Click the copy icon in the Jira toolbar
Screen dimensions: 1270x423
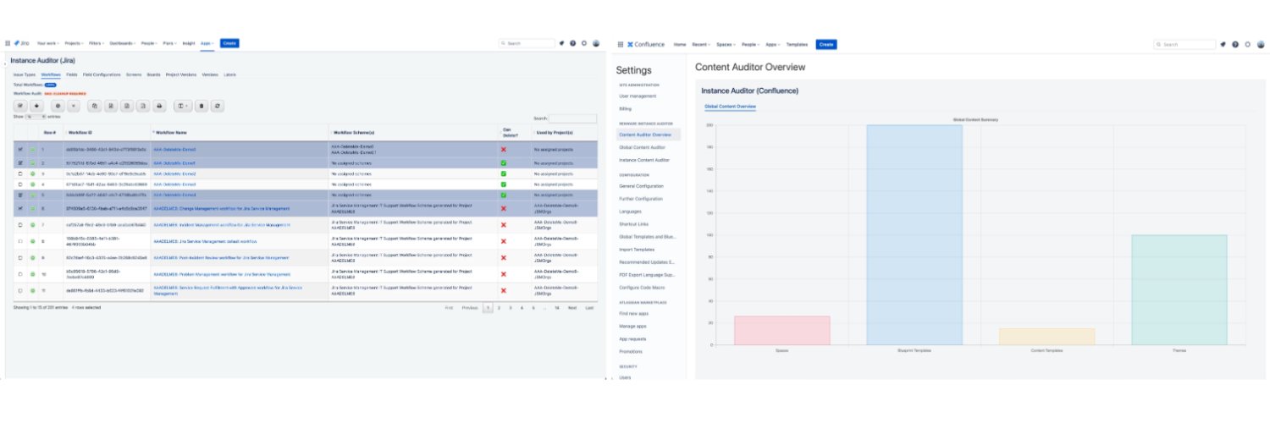(95, 106)
